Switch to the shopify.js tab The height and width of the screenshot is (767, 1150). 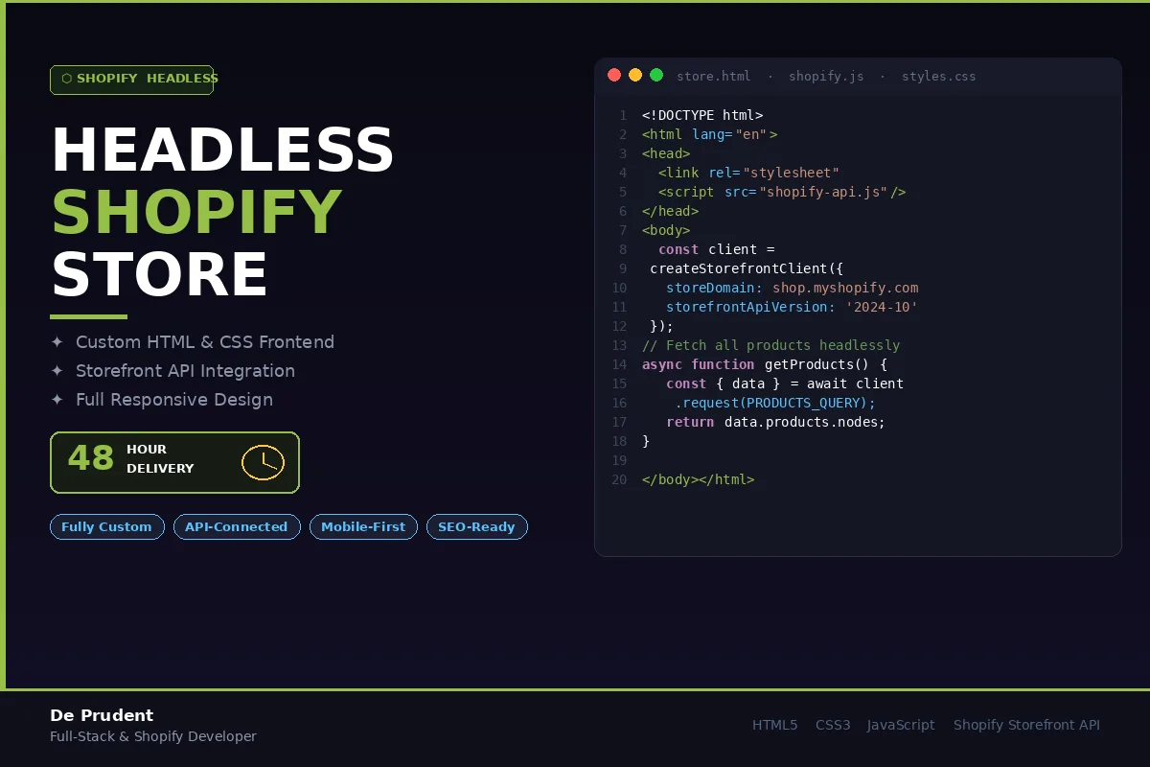(826, 76)
